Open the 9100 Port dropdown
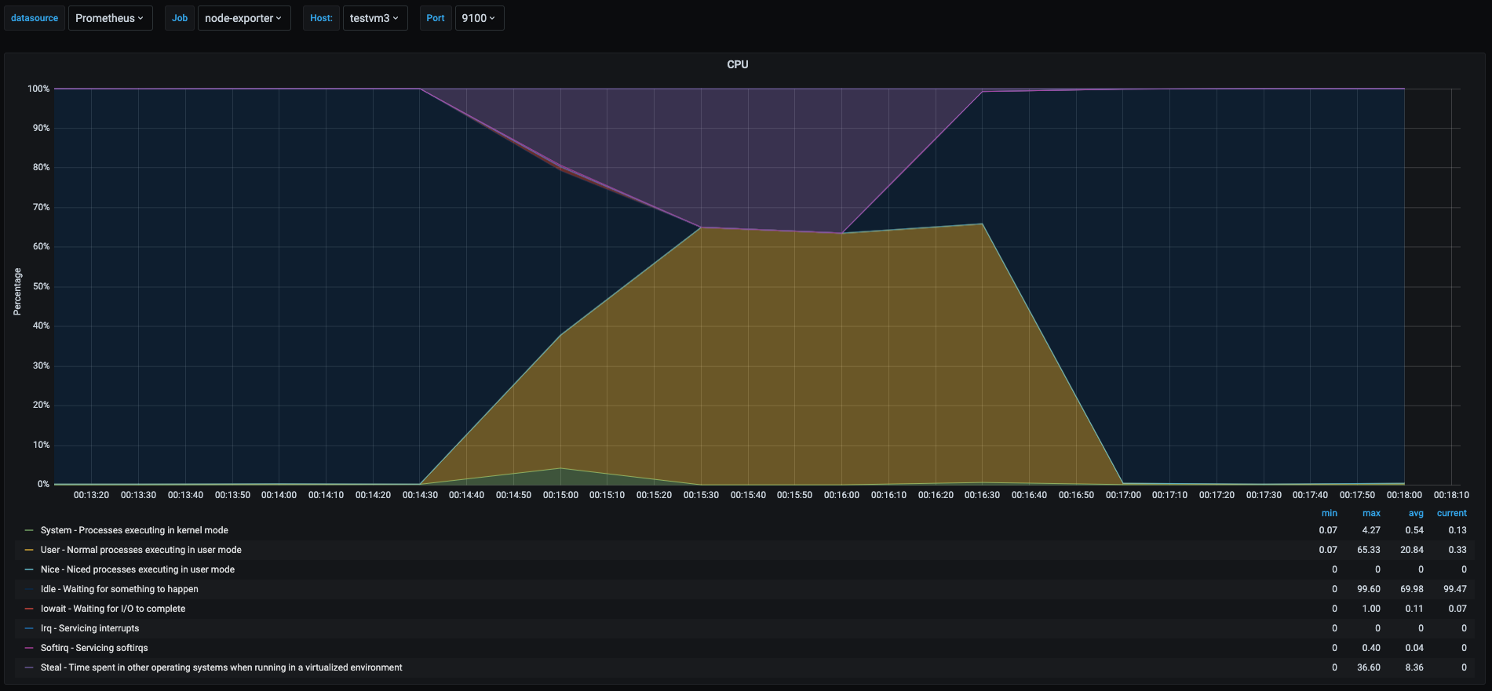 pos(479,18)
